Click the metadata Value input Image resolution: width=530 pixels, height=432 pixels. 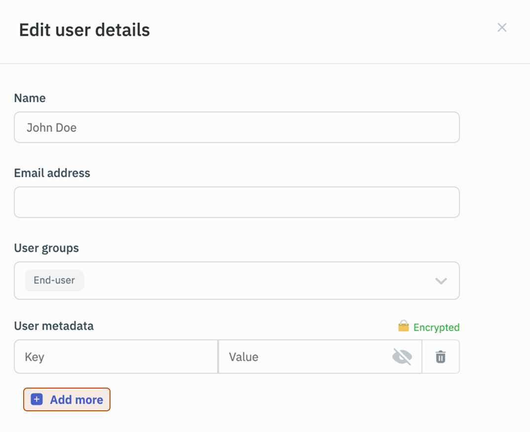[x=303, y=357]
